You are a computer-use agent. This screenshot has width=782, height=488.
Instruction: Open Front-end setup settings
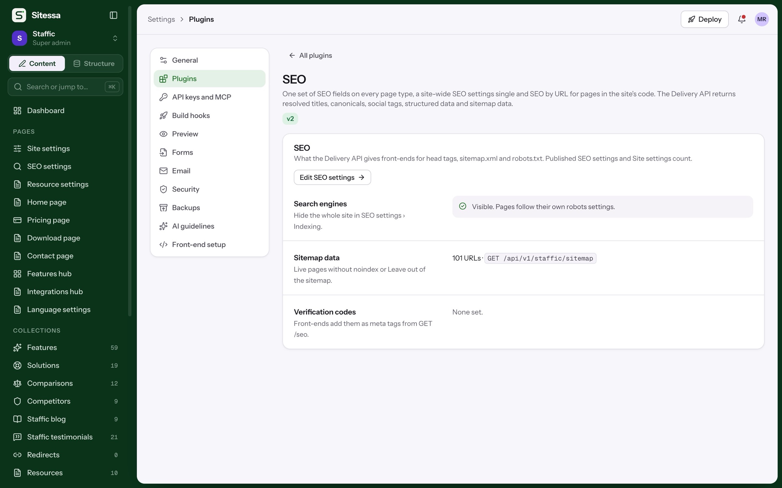click(x=210, y=244)
